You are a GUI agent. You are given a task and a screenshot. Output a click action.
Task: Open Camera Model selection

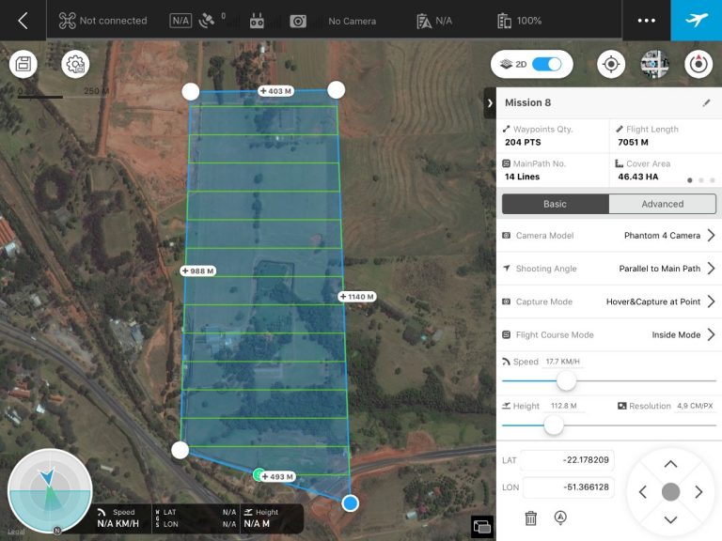(x=609, y=236)
